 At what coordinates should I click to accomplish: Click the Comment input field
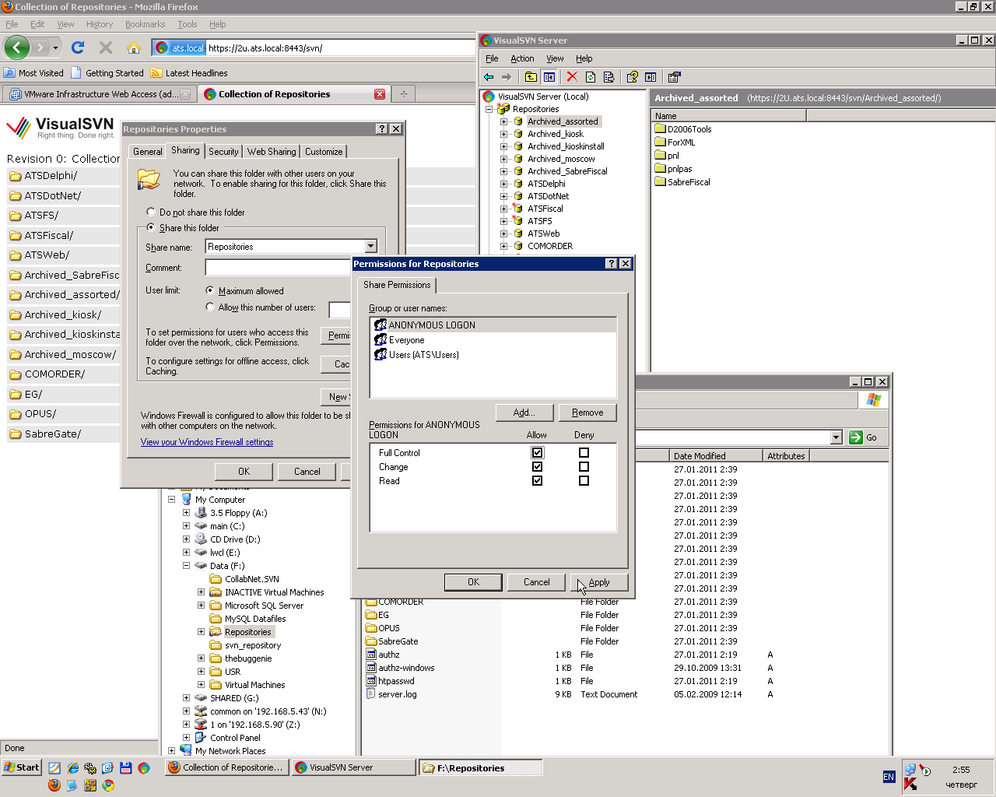[279, 268]
